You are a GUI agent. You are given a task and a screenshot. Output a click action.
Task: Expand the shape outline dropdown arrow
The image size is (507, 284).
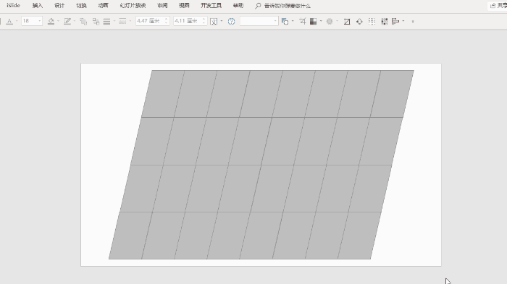tap(75, 21)
